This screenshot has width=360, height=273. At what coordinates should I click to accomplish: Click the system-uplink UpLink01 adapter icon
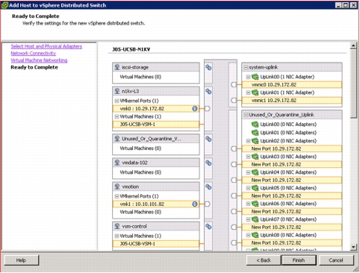(255, 92)
